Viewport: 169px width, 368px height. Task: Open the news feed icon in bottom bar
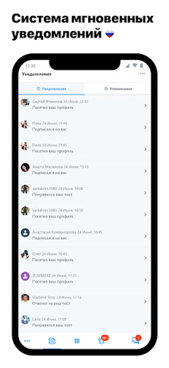coord(52,341)
